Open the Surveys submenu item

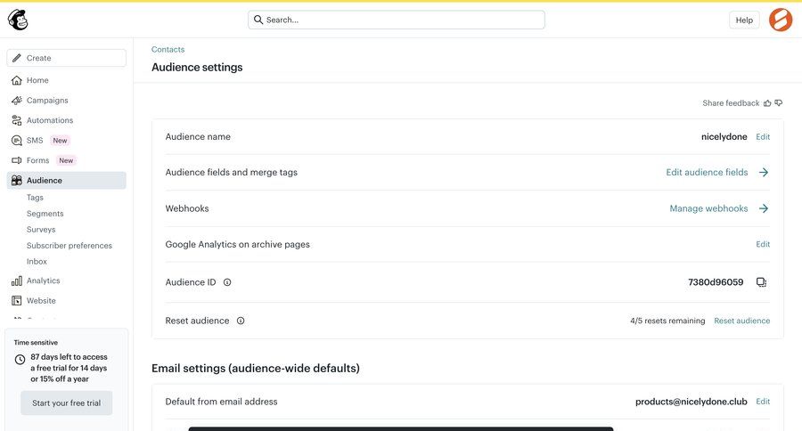(x=41, y=230)
